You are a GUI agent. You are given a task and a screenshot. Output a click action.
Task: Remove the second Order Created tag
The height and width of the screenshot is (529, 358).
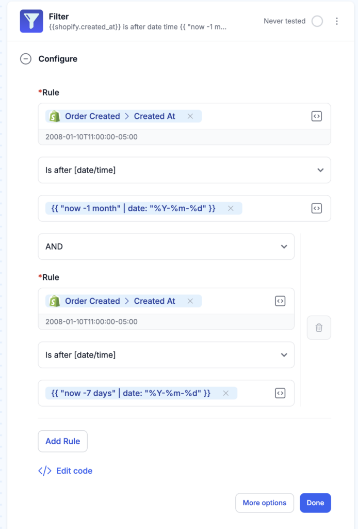click(190, 301)
